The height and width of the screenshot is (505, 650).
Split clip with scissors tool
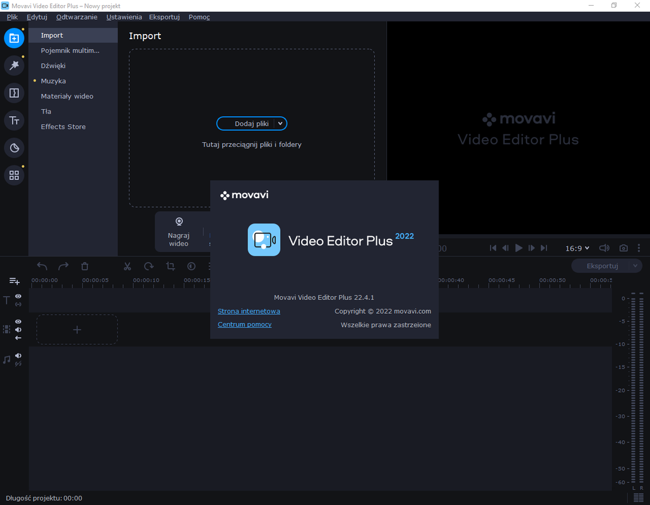[127, 266]
